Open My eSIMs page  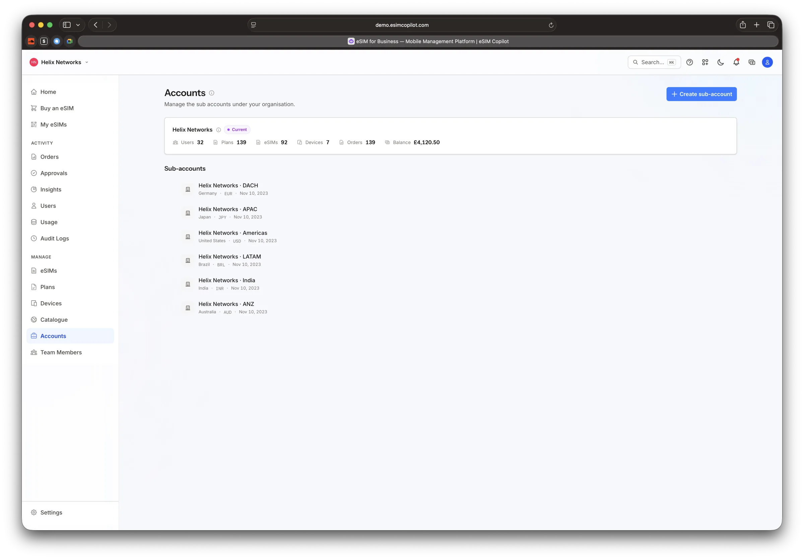click(70, 125)
